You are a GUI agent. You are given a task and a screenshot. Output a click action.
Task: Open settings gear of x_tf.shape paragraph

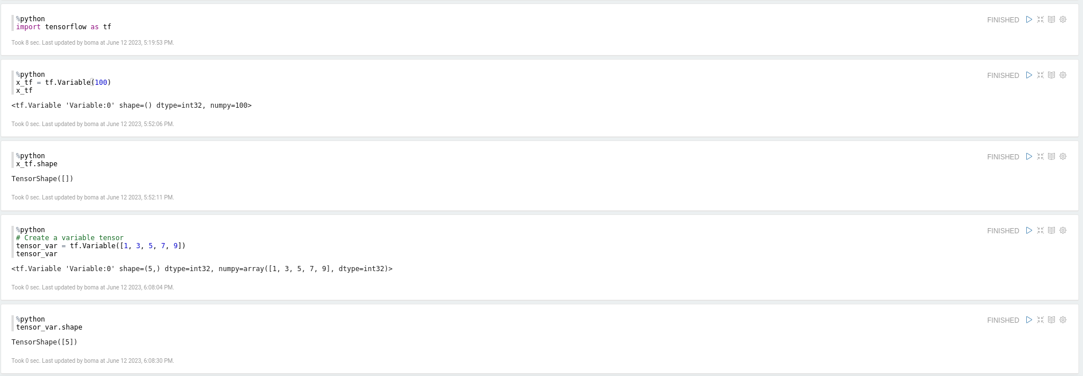tap(1063, 156)
